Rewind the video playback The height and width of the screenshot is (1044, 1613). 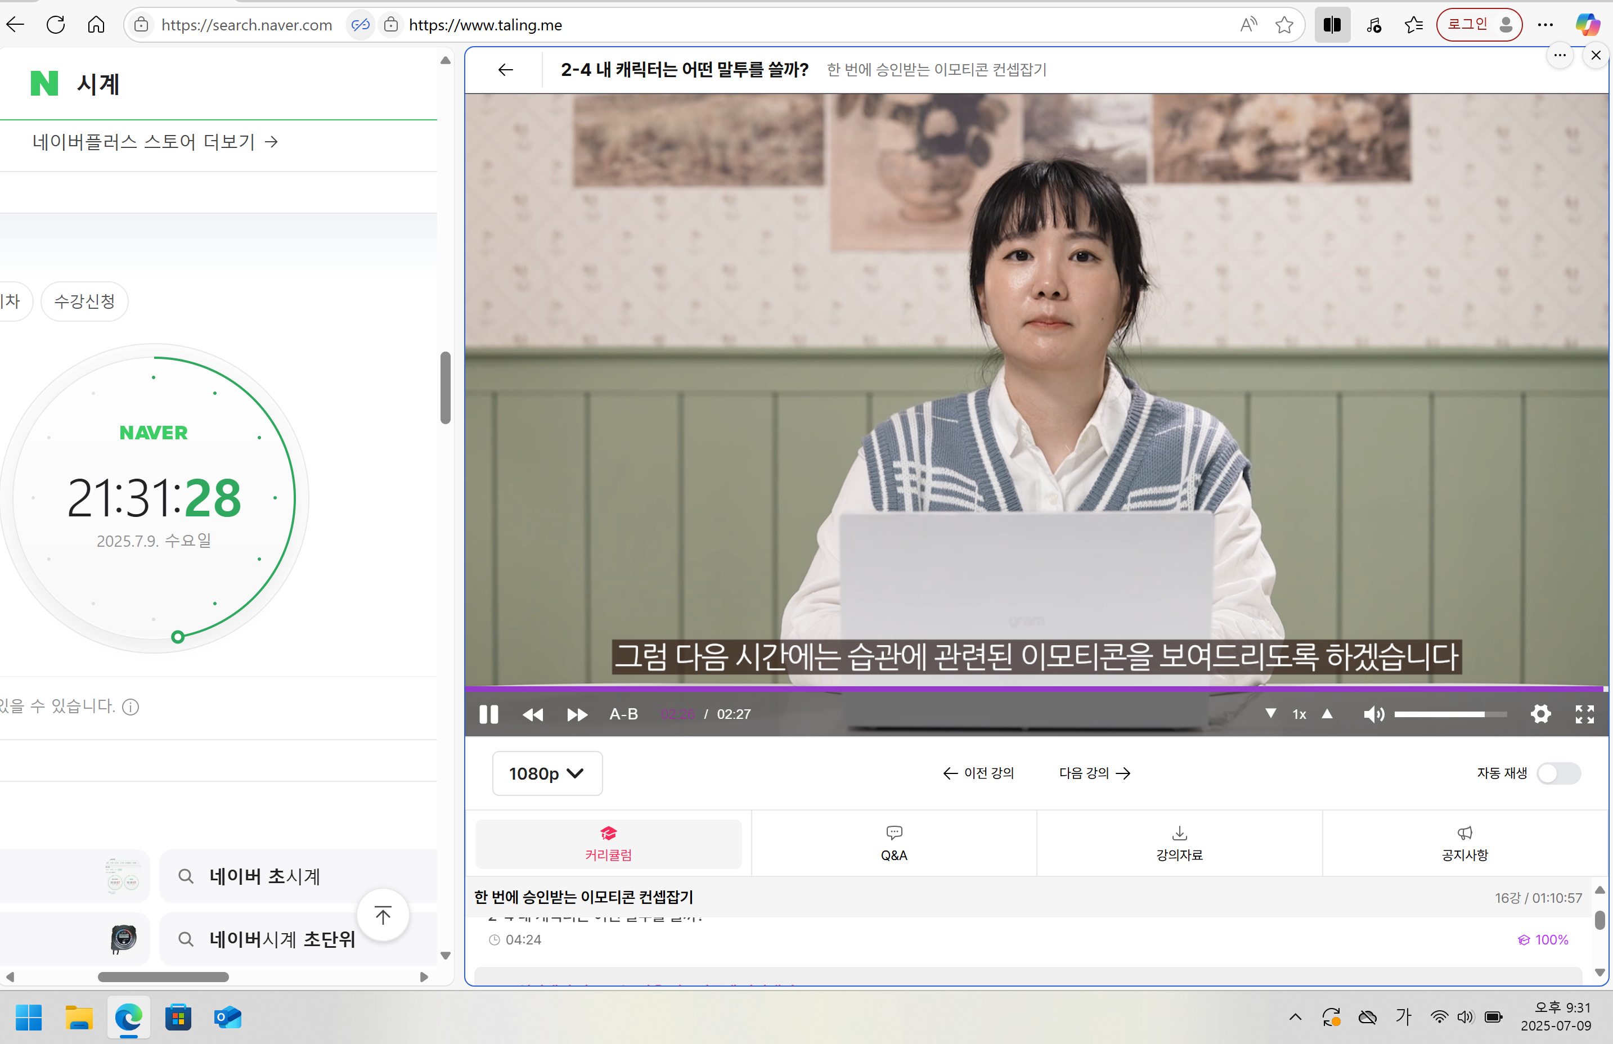coord(533,714)
